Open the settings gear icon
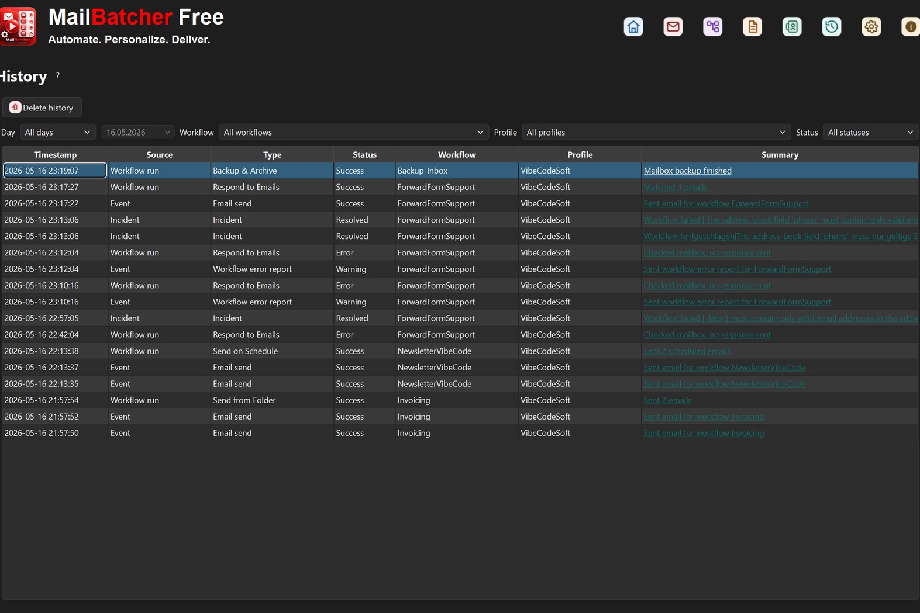This screenshot has height=613, width=920. tap(871, 27)
